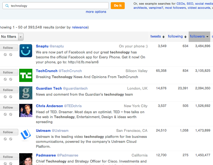Open the @Padmasree handle link

coord(67,155)
